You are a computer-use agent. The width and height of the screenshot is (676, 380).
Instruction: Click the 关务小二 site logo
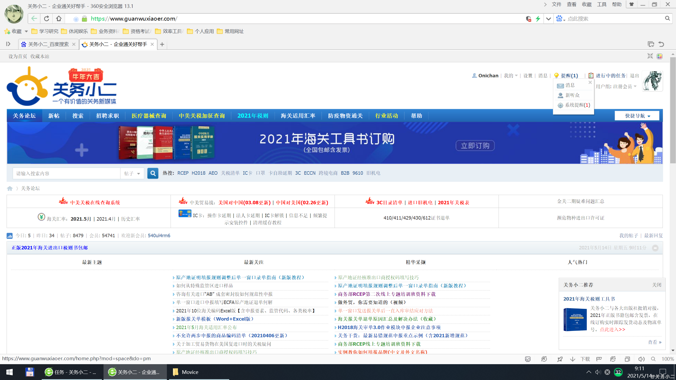62,87
